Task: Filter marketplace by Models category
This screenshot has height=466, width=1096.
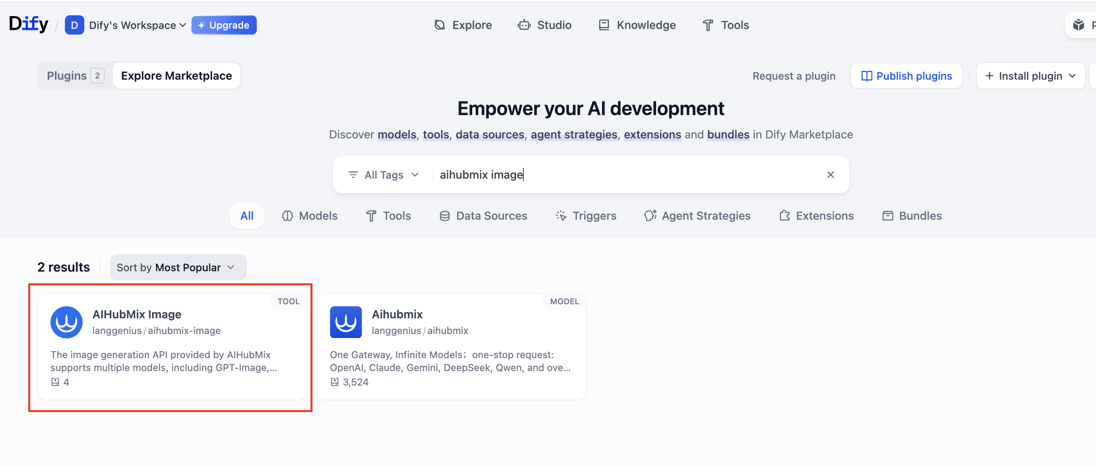Action: click(x=309, y=216)
